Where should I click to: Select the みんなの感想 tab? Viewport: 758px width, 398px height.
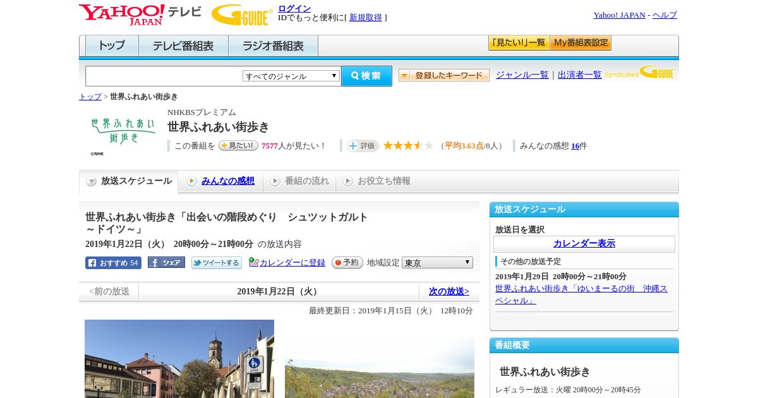220,181
